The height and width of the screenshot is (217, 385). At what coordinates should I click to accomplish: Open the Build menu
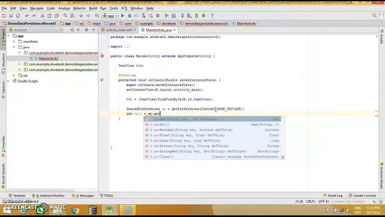click(x=93, y=8)
